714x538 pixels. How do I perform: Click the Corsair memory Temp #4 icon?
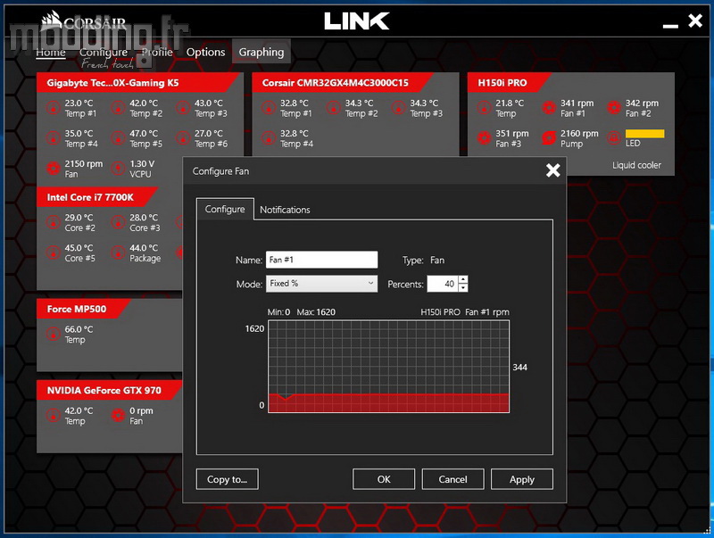tap(269, 138)
